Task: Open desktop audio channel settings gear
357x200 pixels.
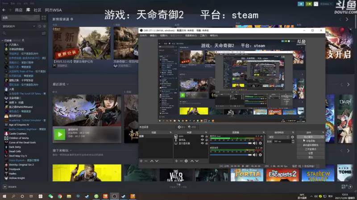Action: point(260,155)
